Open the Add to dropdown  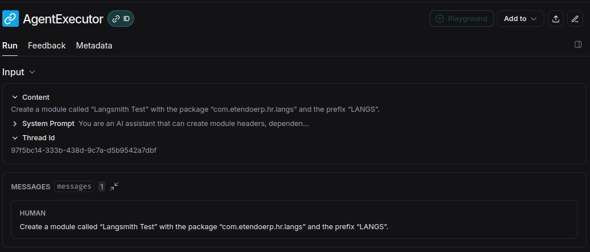pos(520,19)
